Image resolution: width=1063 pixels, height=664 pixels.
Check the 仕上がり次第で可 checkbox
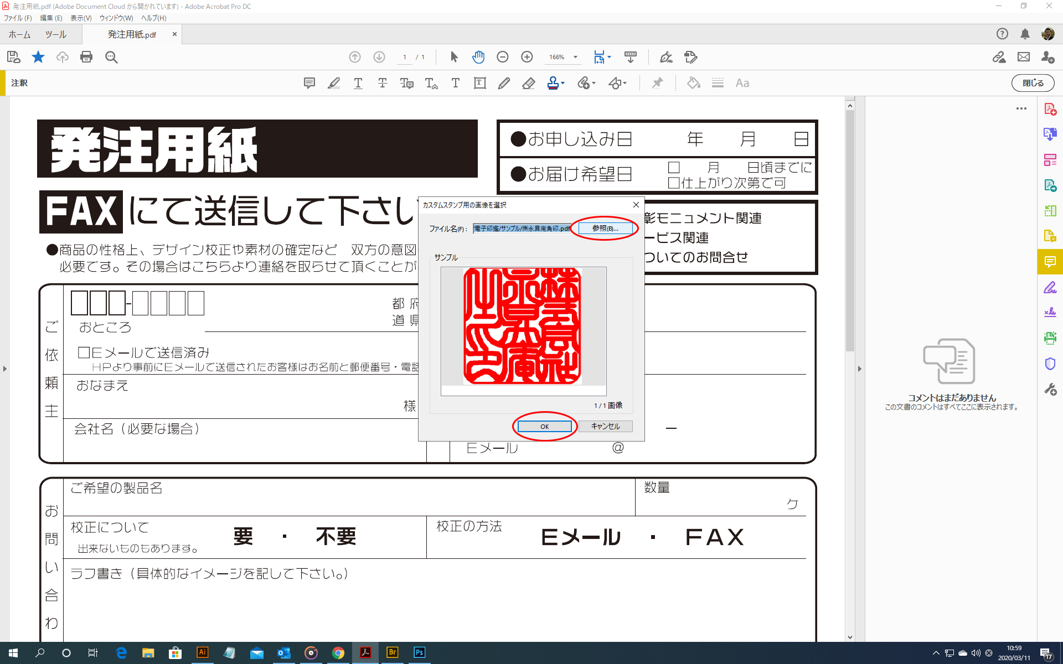674,183
